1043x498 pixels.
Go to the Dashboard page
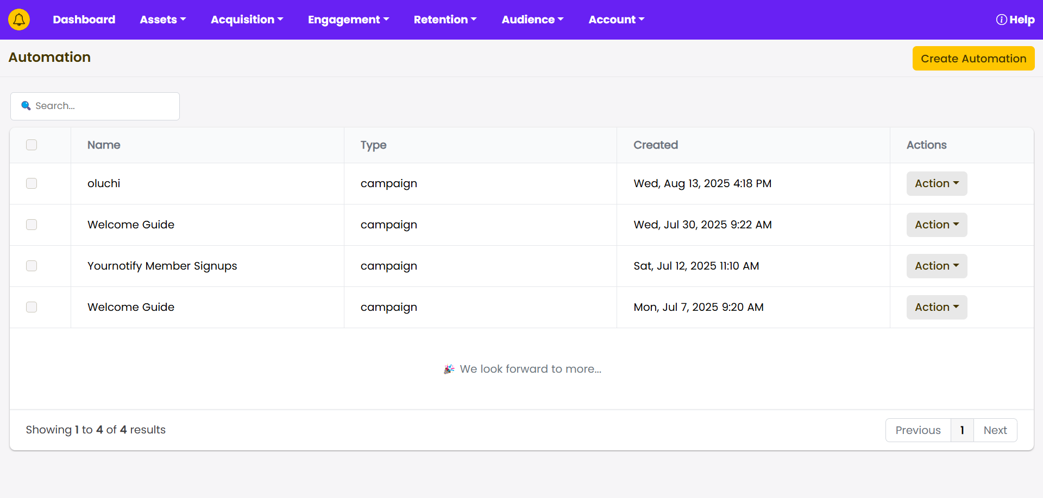tap(84, 20)
